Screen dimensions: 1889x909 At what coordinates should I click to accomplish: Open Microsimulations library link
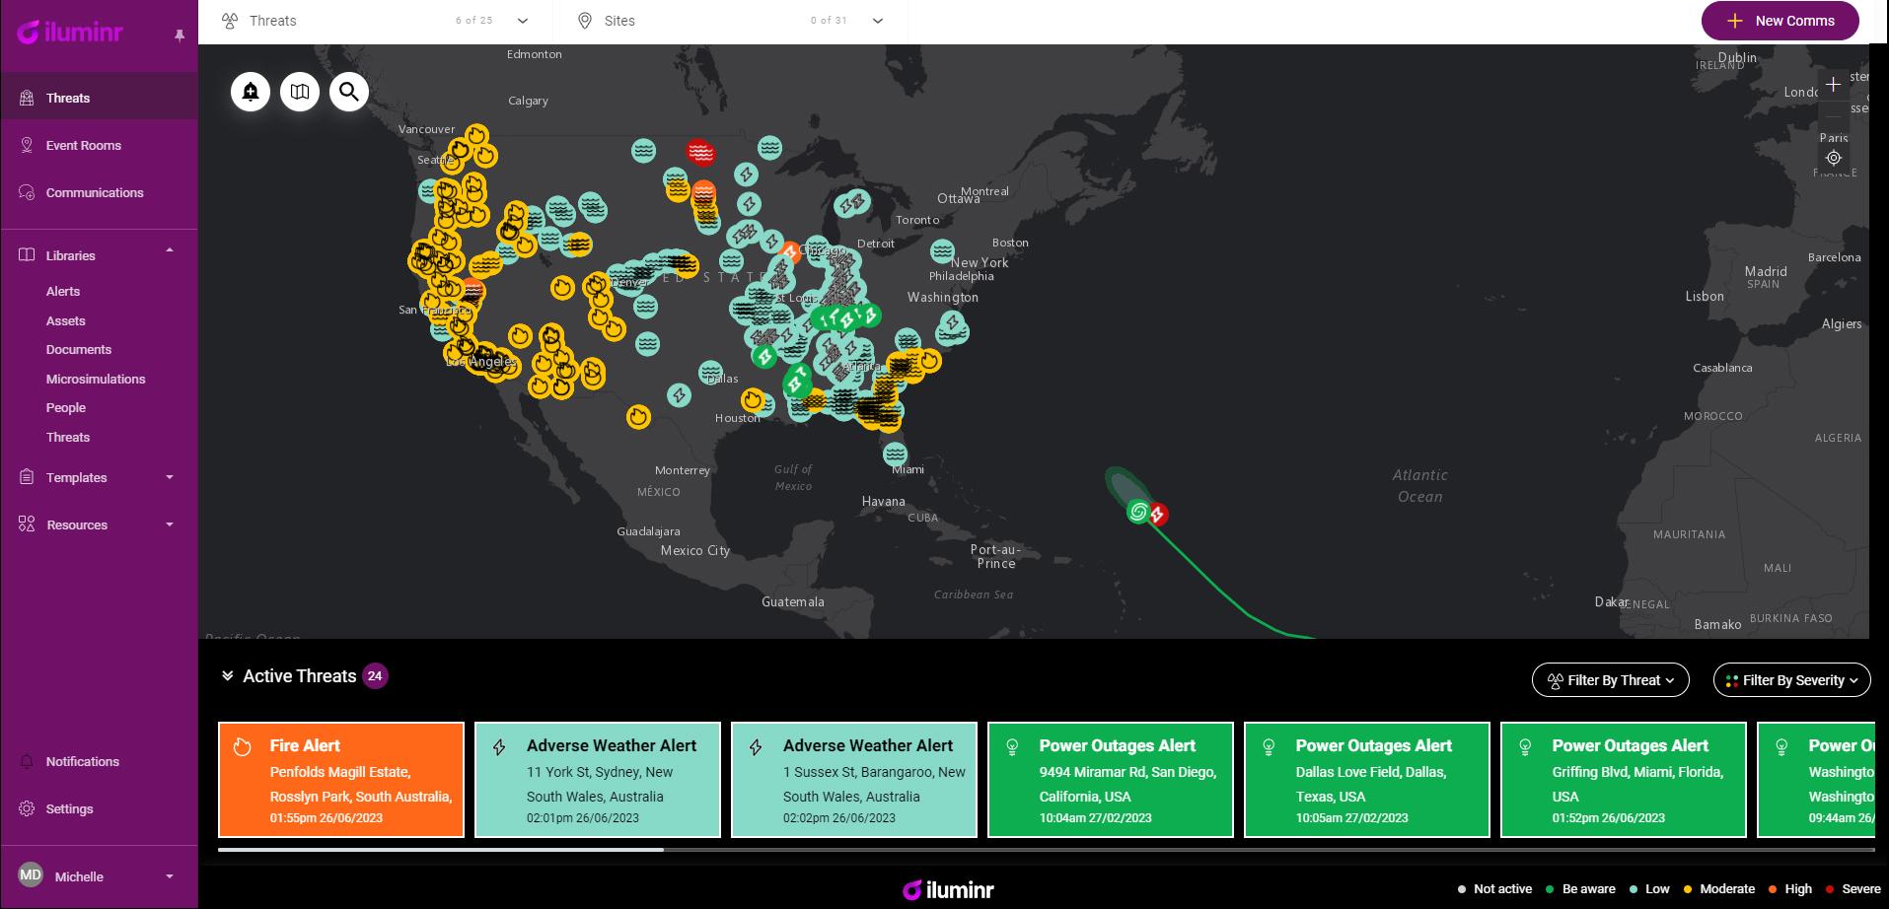pos(96,380)
